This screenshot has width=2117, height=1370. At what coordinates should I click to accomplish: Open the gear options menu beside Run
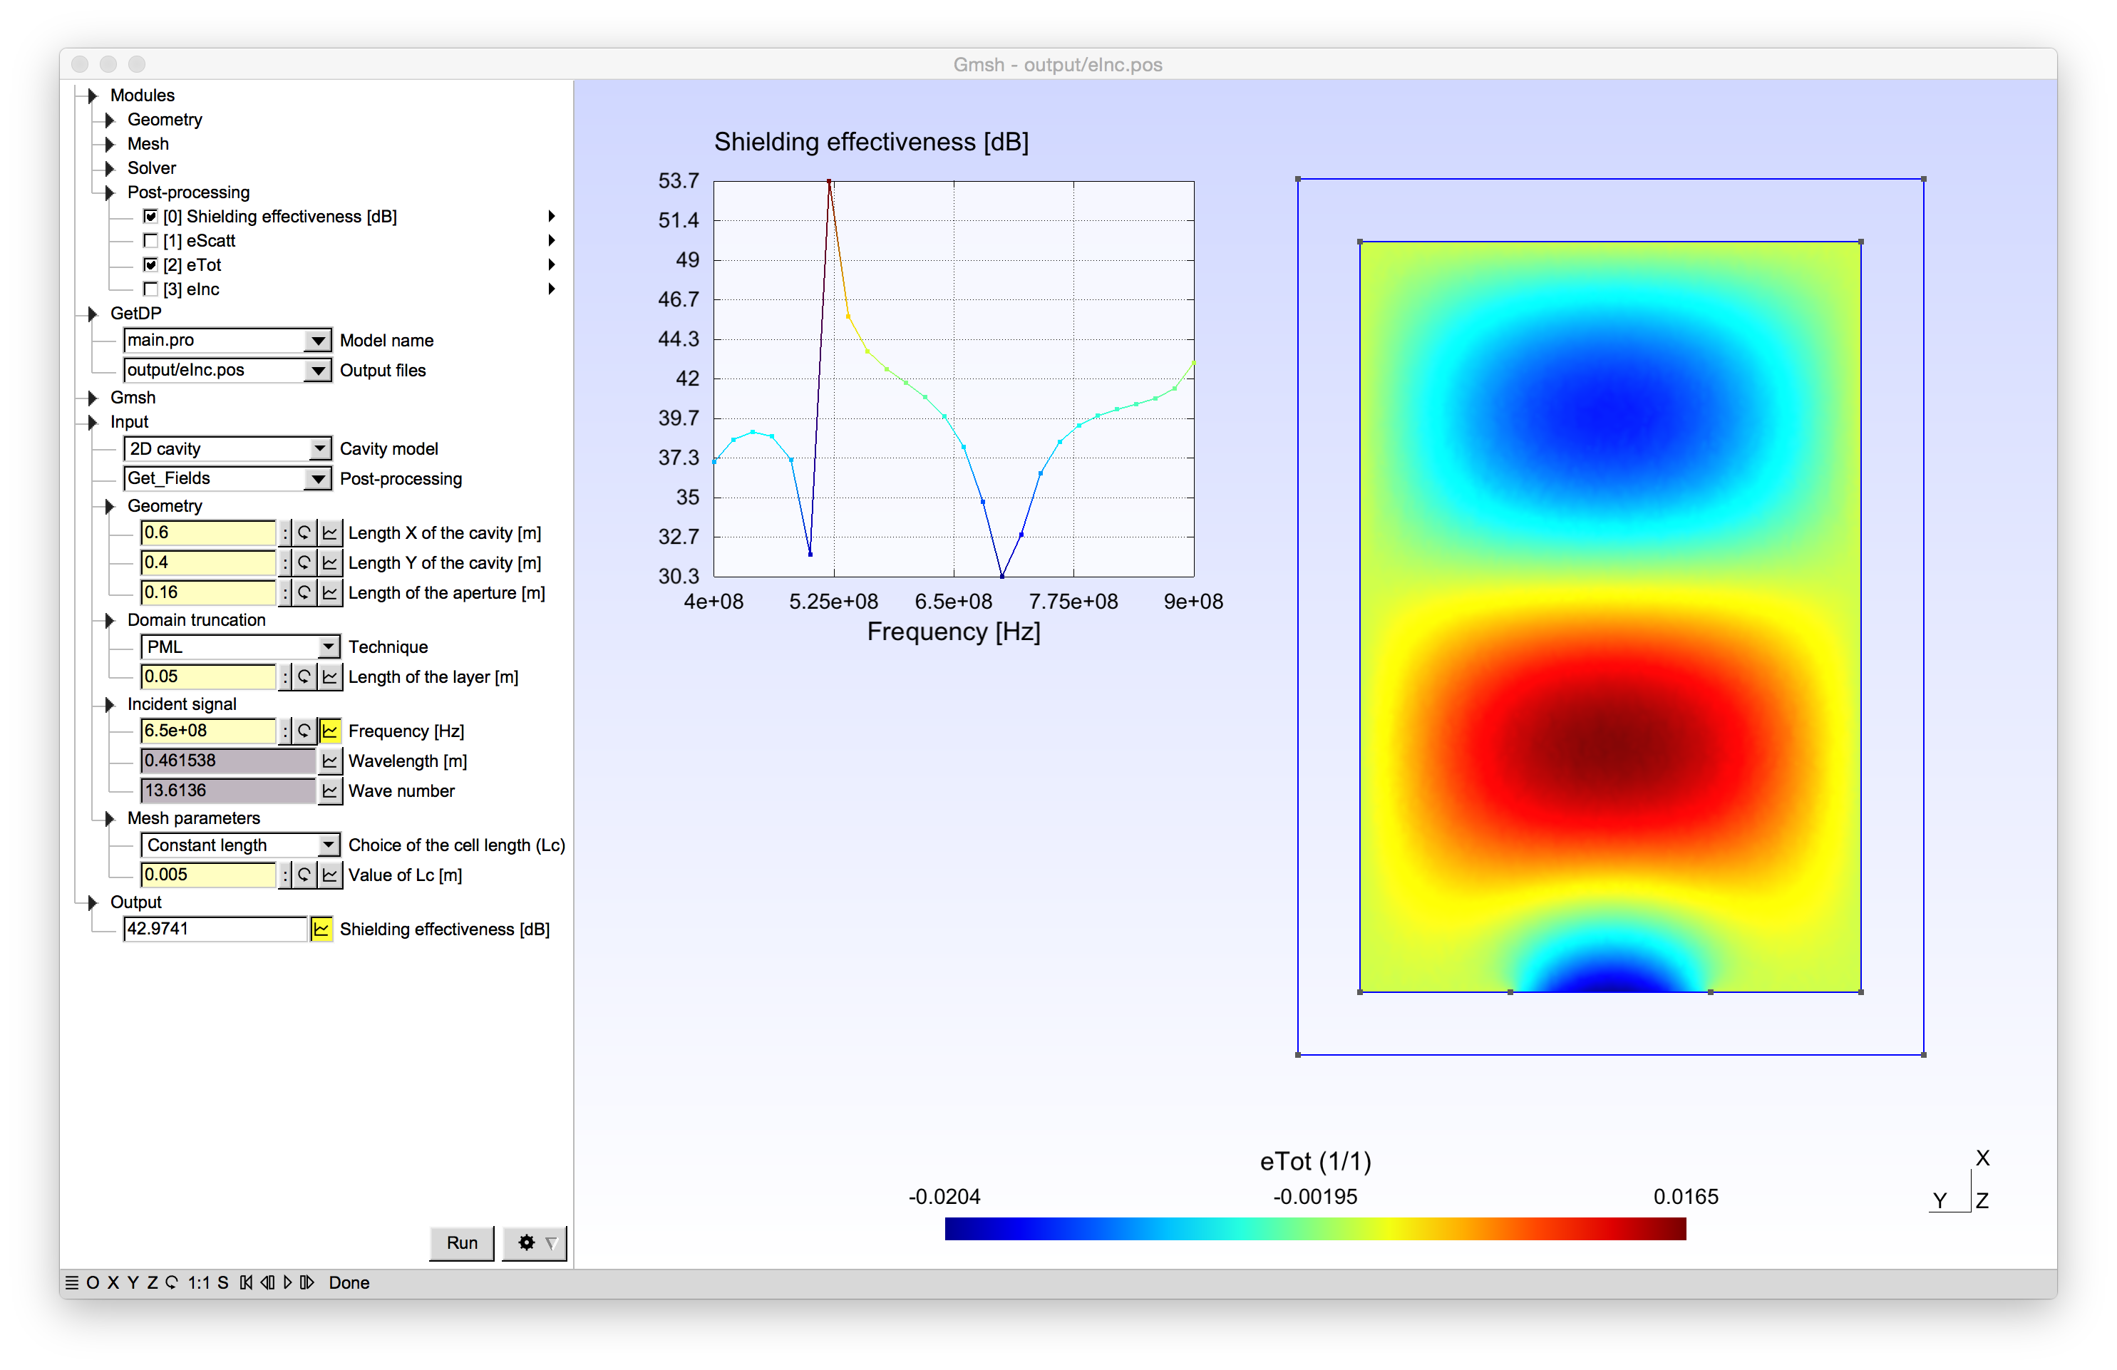(535, 1243)
